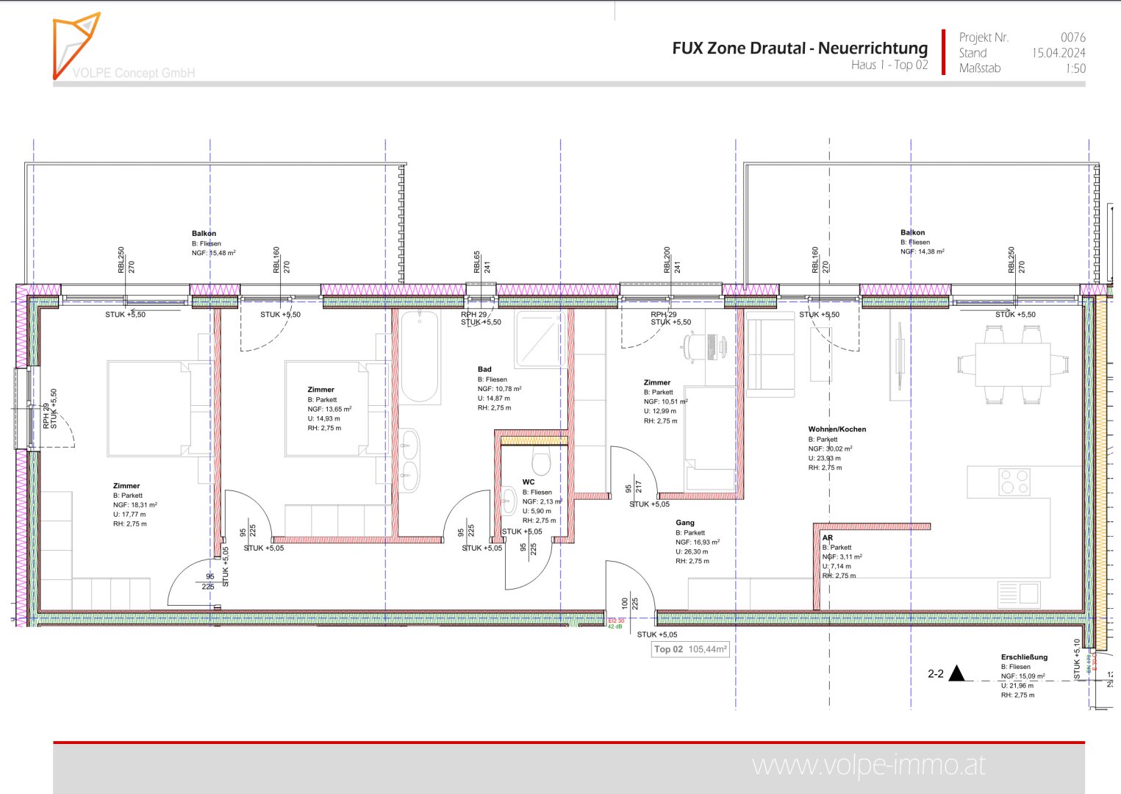Viewport: 1121px width, 794px height.
Task: Click the NGF: 18,31 m² value
Action: tap(135, 505)
